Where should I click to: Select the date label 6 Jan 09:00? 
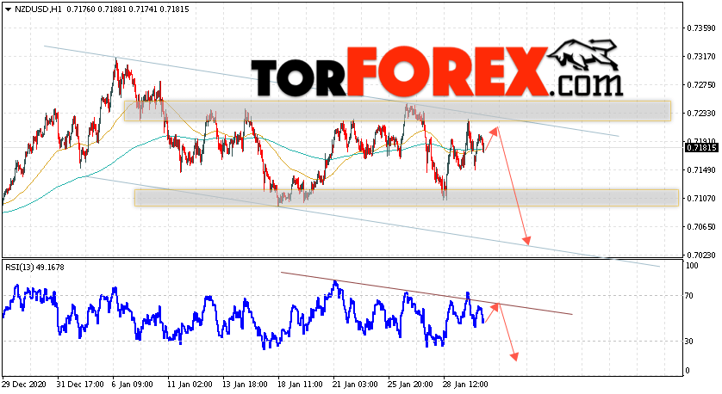pyautogui.click(x=132, y=385)
